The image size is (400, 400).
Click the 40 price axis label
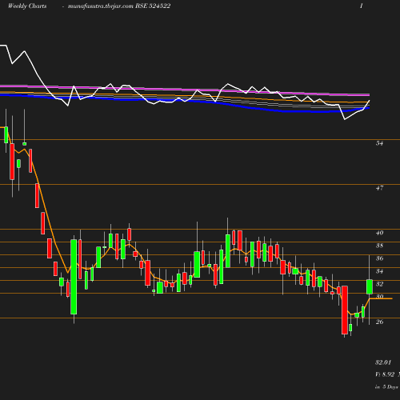click(x=379, y=233)
